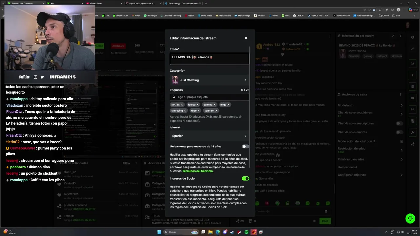Toggle Chat de solo-suscriptores switch
Viewport: 420px width, 236px height.
(399, 123)
